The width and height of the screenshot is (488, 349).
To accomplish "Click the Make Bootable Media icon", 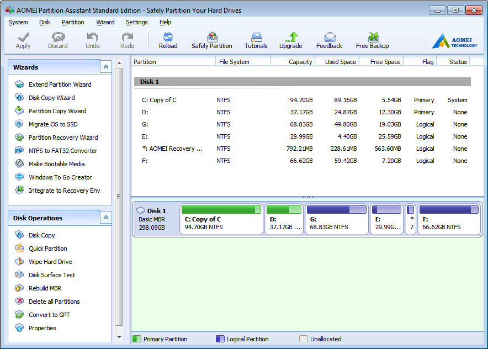I will tap(19, 164).
